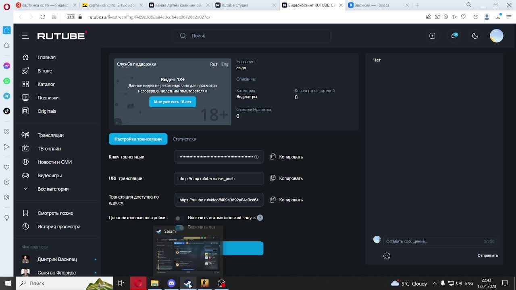Open the notifications bell
Viewport: 516px width, 290px height.
(x=454, y=35)
